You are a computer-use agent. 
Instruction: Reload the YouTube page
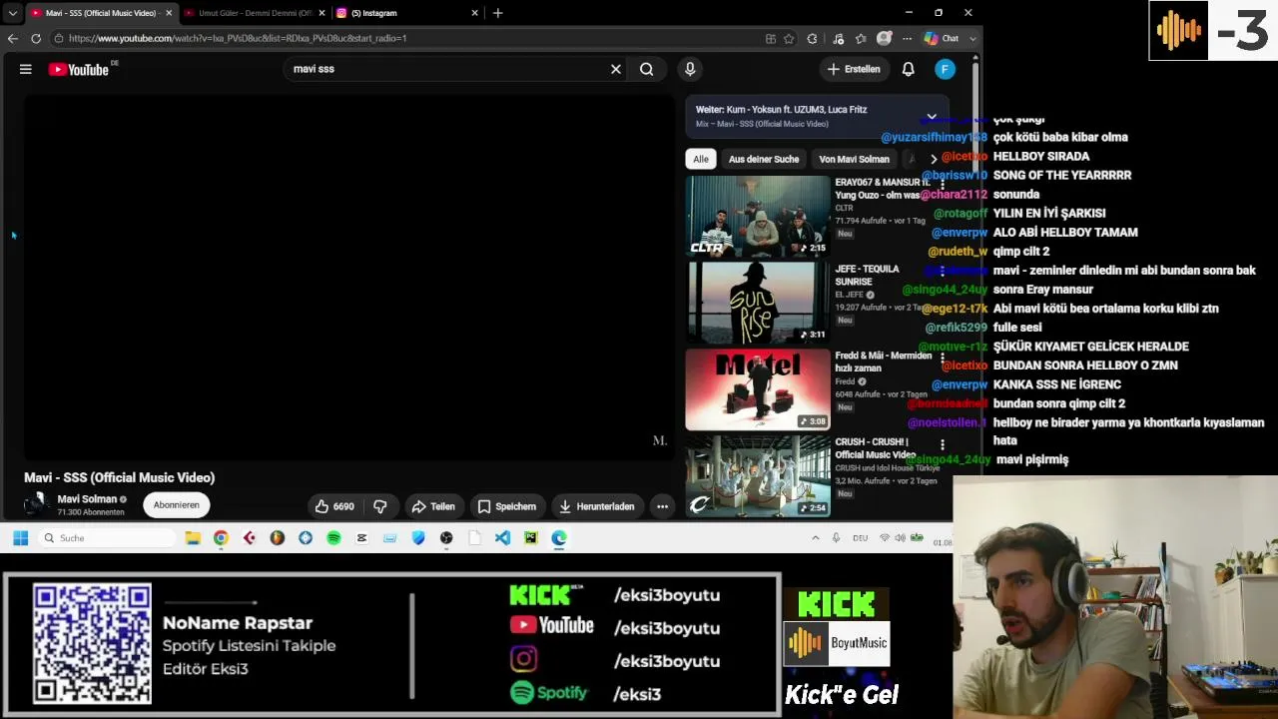coord(36,38)
